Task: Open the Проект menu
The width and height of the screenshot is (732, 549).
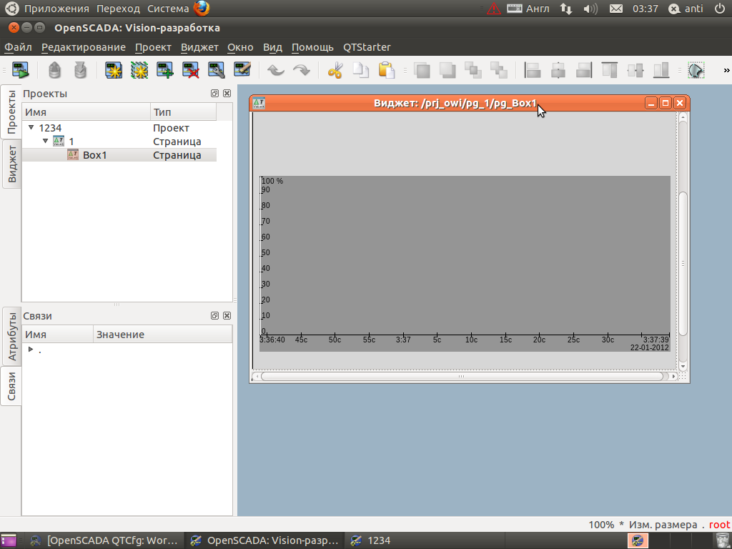Action: point(153,47)
